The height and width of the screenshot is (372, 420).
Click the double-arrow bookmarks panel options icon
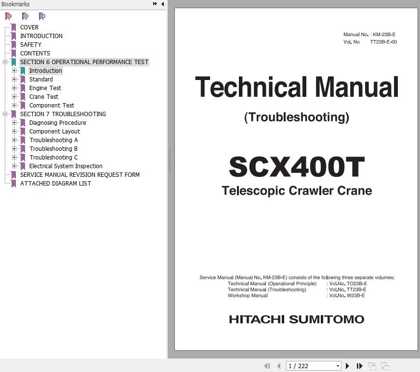pyautogui.click(x=155, y=4)
